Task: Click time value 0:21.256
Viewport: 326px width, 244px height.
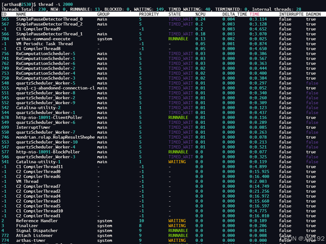Action: 259,191
